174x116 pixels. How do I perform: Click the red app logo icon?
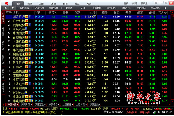(x=7, y=3)
